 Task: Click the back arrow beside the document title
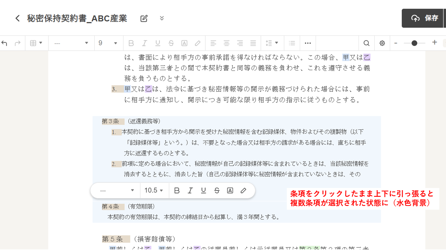(17, 18)
